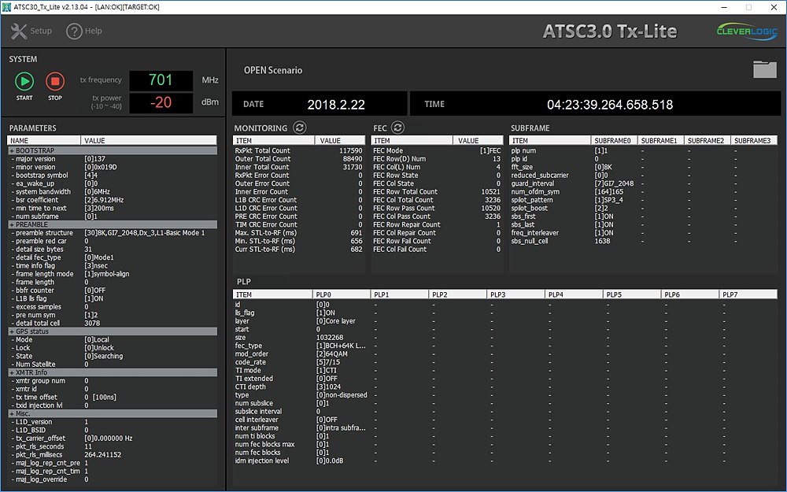Click the green START play button
Image resolution: width=787 pixels, height=492 pixels.
(x=24, y=81)
